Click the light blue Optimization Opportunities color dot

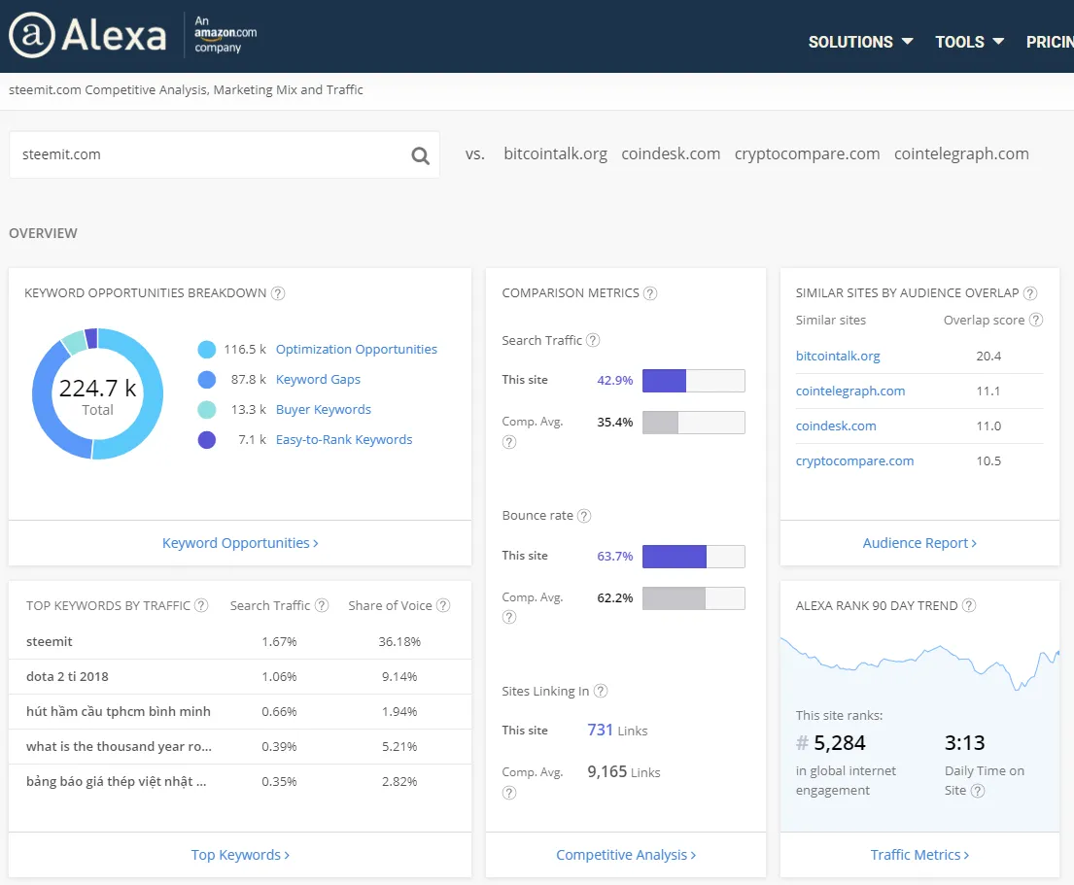(x=207, y=350)
